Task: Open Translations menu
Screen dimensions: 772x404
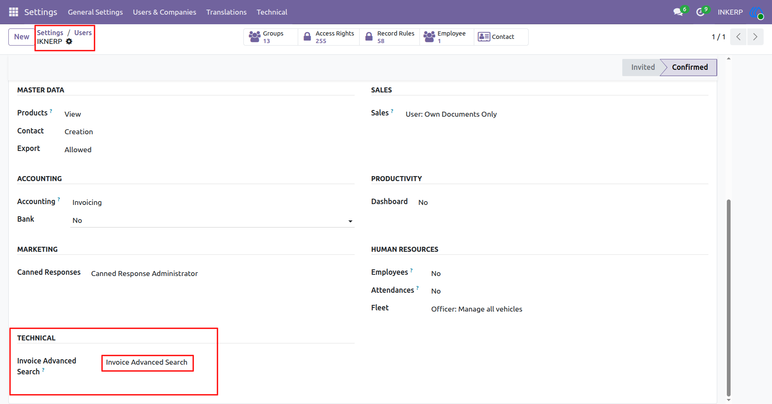Action: [x=226, y=12]
